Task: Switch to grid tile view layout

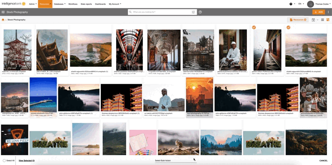Action: click(328, 20)
